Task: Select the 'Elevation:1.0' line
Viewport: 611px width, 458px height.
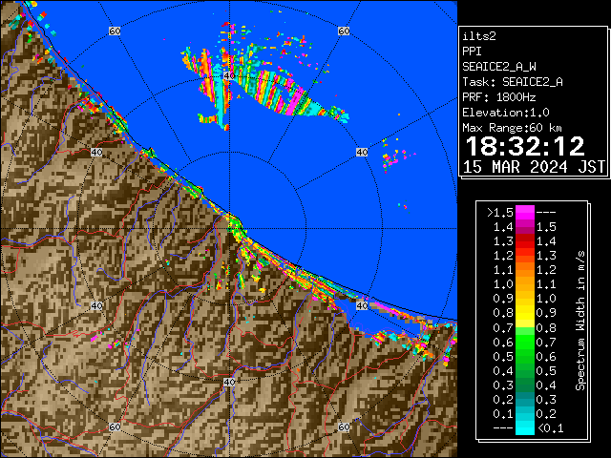Action: (506, 113)
